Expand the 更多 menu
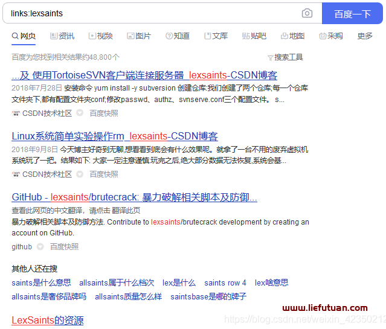 click(x=365, y=36)
